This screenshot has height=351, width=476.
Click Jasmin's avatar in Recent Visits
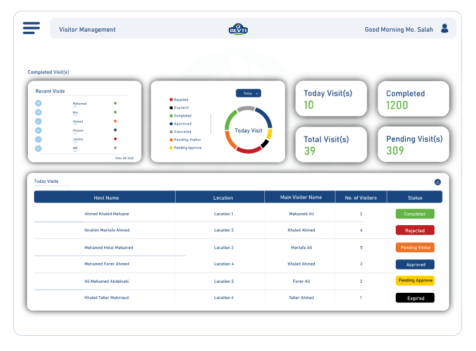(39, 139)
